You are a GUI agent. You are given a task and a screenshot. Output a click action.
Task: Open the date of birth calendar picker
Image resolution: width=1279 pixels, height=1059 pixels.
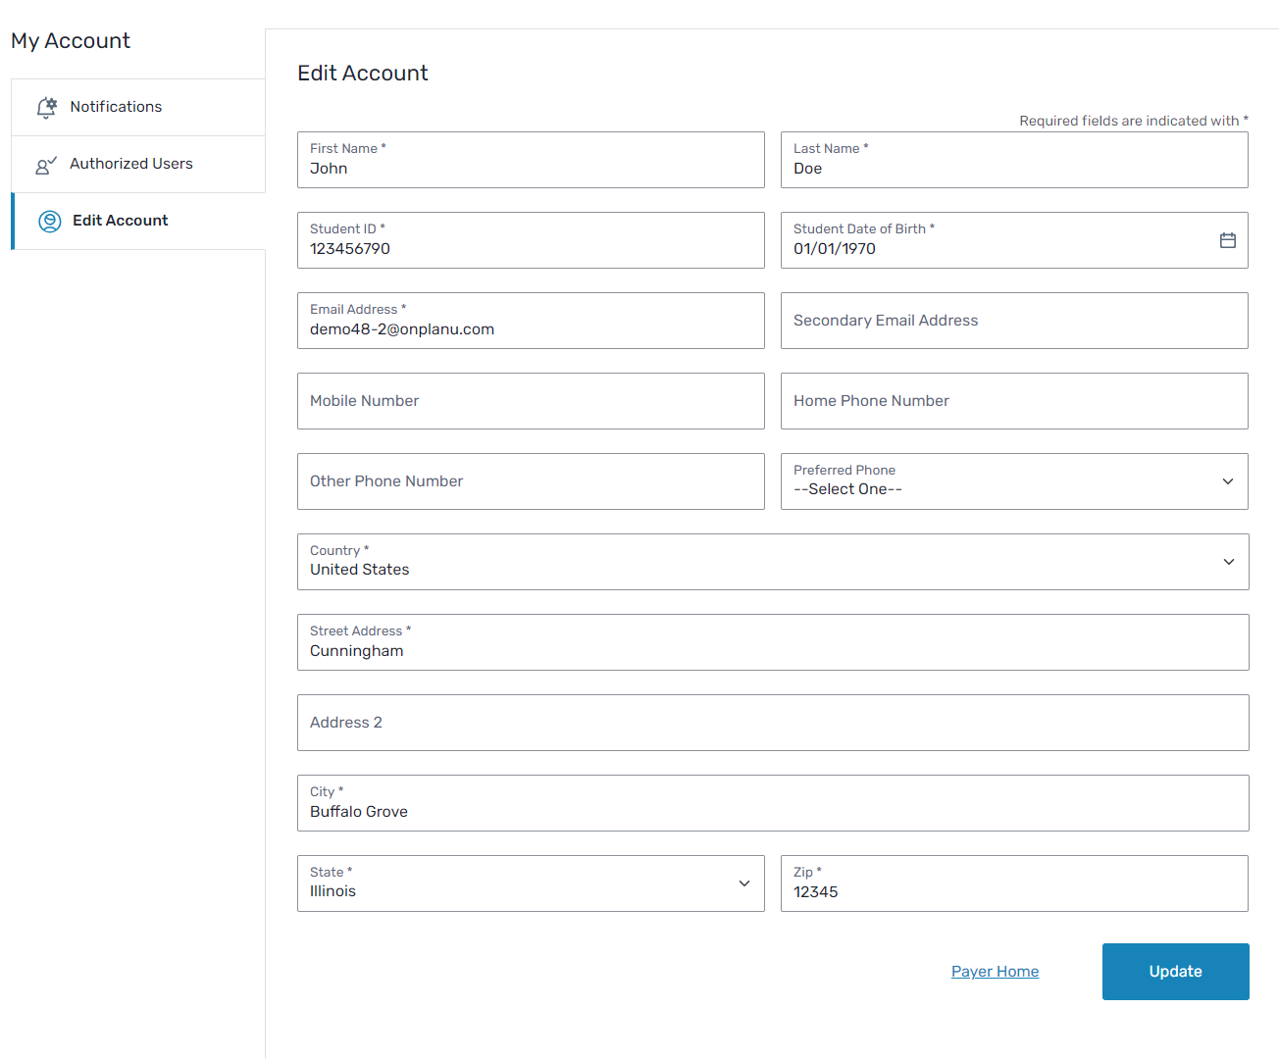coord(1227,240)
